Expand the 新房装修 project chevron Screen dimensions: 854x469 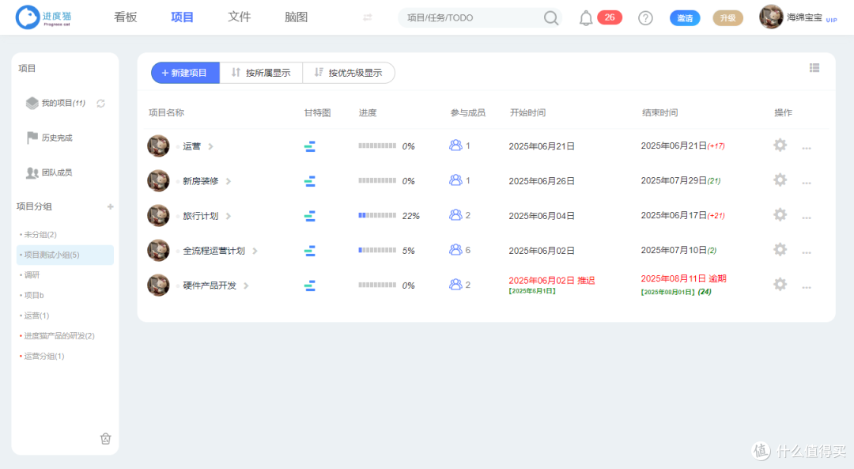pos(229,181)
